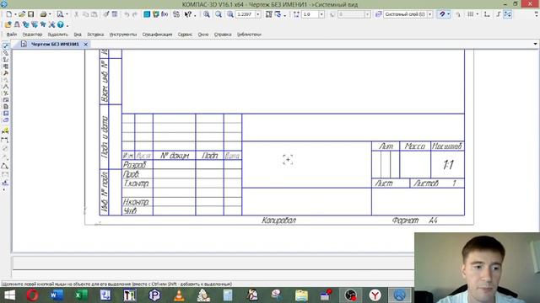
Task: Open a file via the folder icon
Action: pos(22,14)
